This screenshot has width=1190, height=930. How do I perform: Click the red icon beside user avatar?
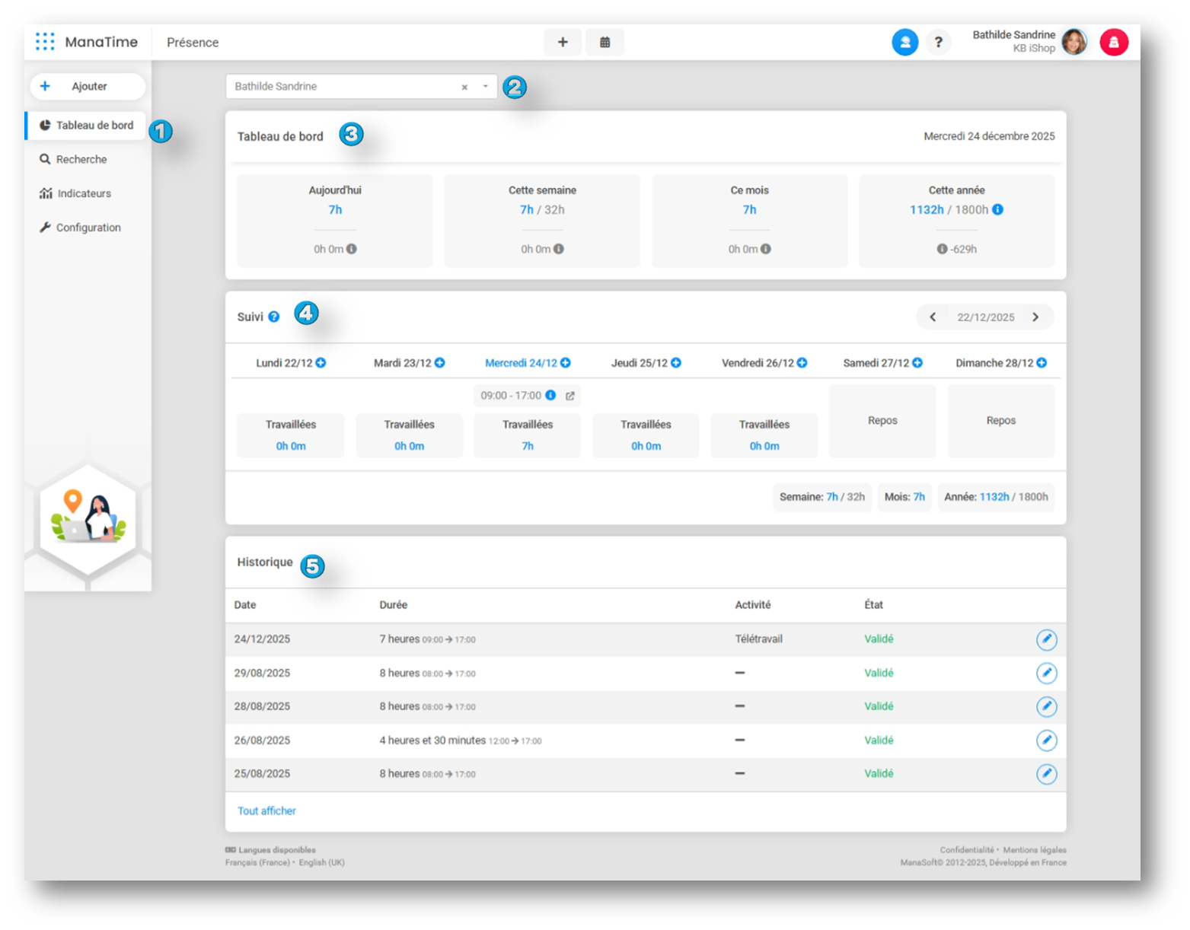tap(1113, 43)
